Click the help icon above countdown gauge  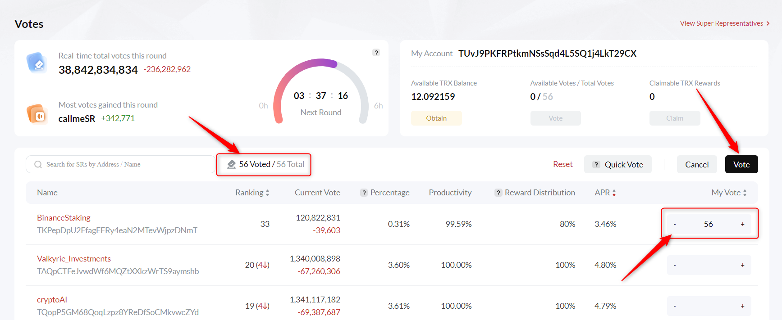tap(376, 53)
